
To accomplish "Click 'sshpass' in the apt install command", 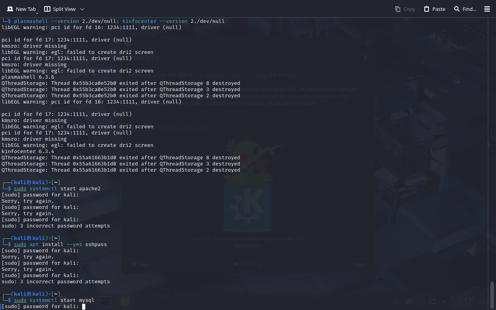I will pos(96,245).
